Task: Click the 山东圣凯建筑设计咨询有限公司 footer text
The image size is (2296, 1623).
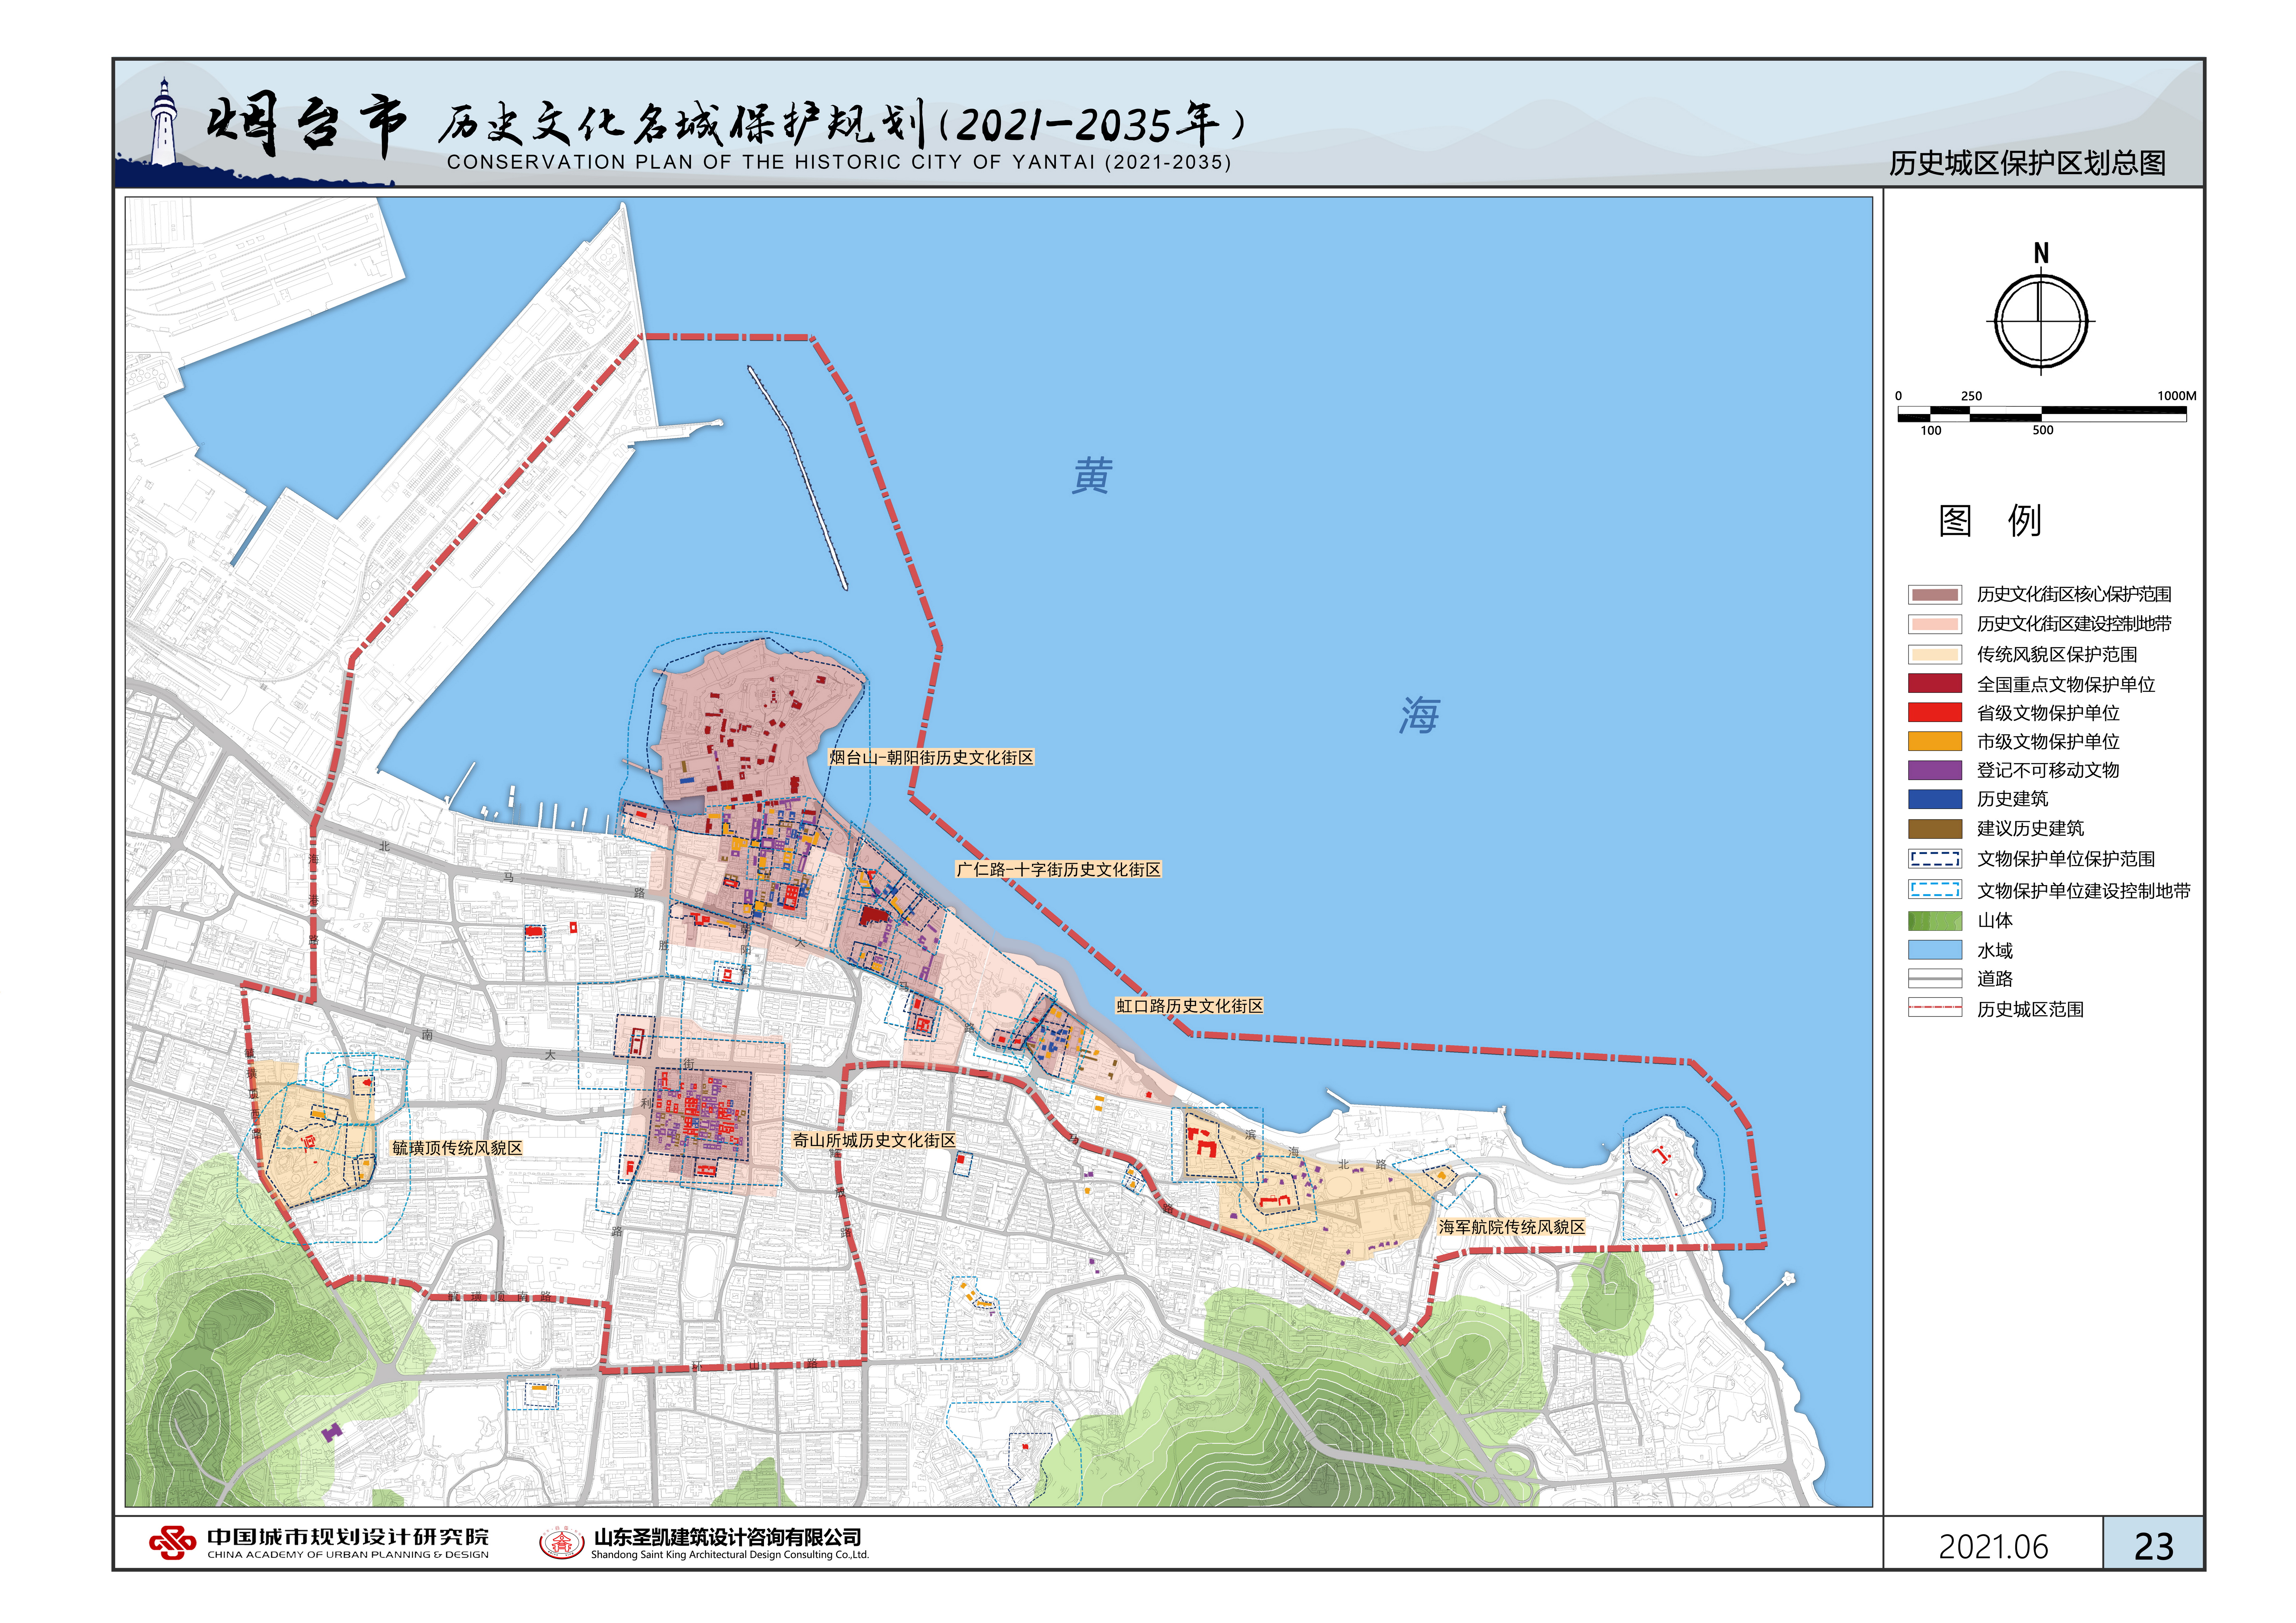Action: coord(728,1537)
